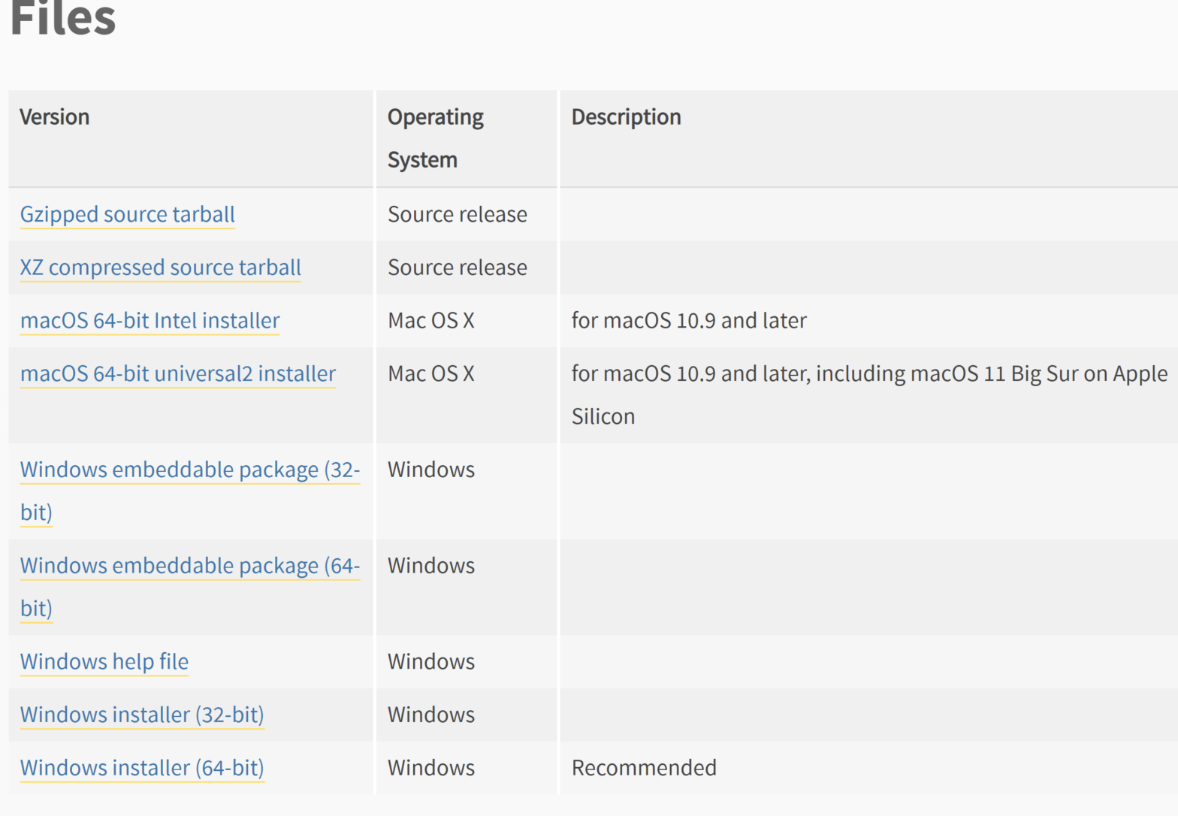Screen dimensions: 1178x816
Task: Click Source release cell in XZ row
Action: tap(457, 268)
